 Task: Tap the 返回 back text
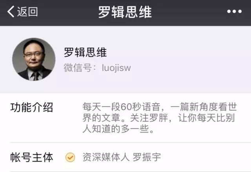(27, 12)
